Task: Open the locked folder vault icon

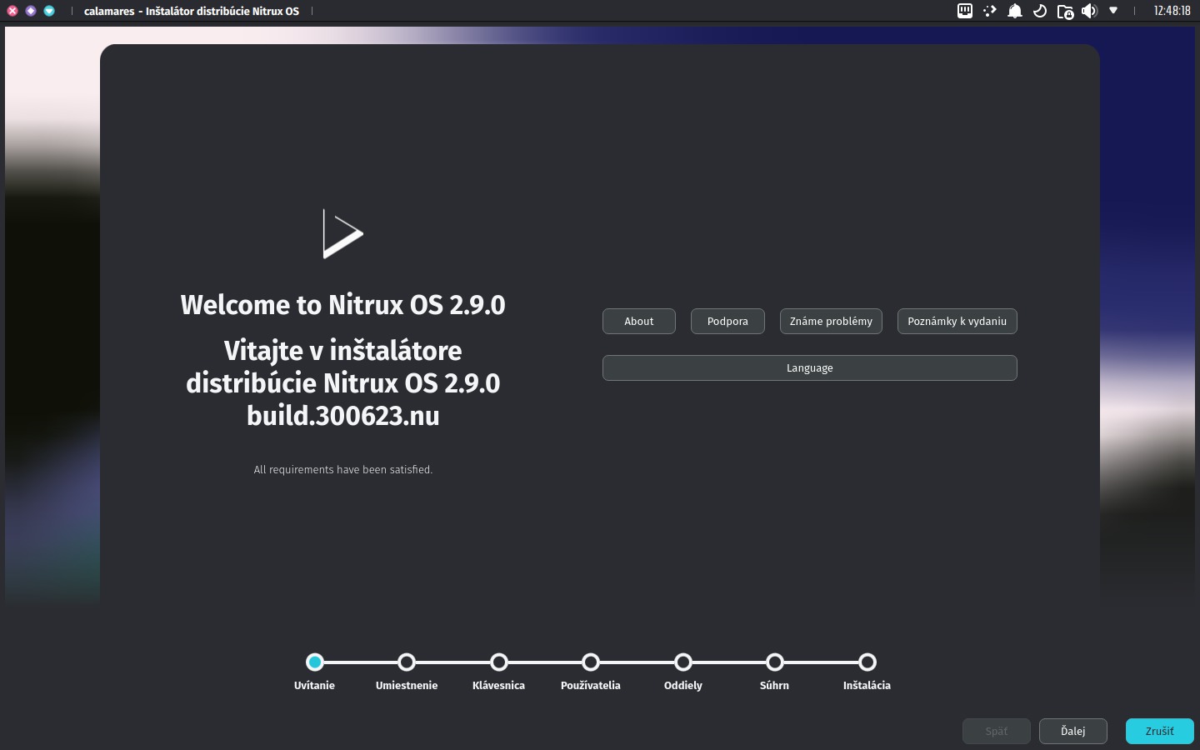Action: [x=1064, y=12]
